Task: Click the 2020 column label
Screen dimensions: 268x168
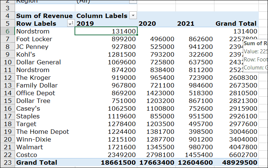Action: coord(147,24)
